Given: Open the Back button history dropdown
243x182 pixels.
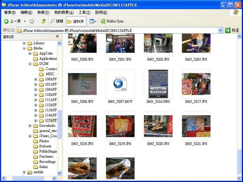Looking at the screenshot, I should 25,21.
